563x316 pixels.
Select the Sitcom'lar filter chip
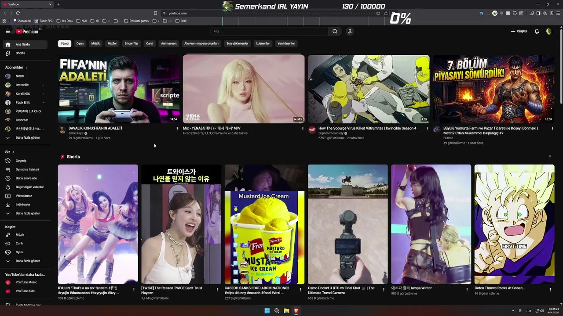[x=132, y=43]
